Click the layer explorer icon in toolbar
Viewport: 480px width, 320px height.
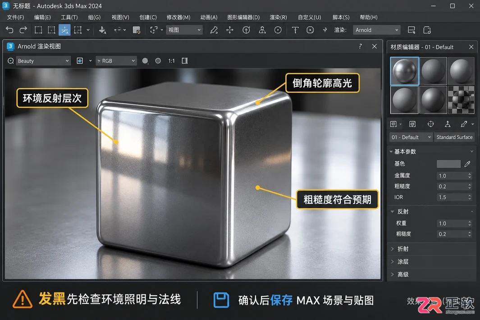point(136,30)
